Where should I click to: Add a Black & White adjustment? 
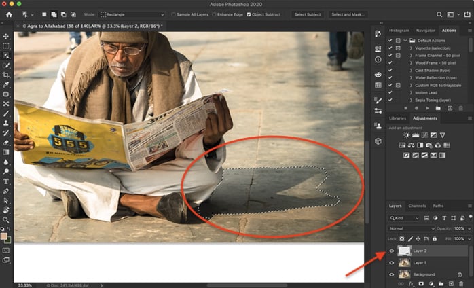[x=420, y=145]
